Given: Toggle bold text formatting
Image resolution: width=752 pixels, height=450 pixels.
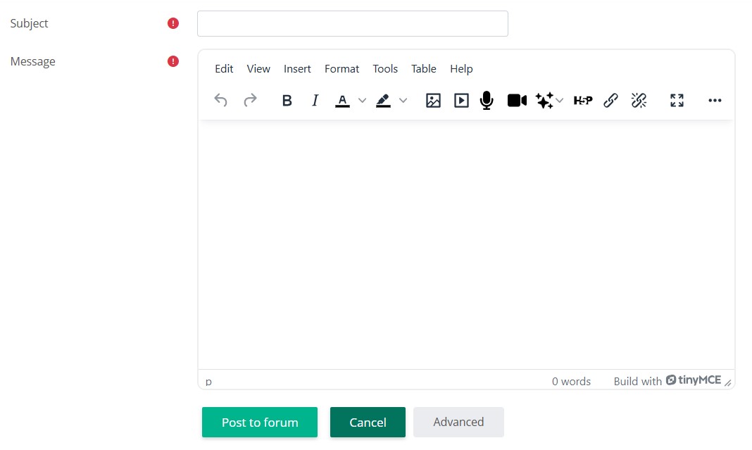Looking at the screenshot, I should (287, 101).
